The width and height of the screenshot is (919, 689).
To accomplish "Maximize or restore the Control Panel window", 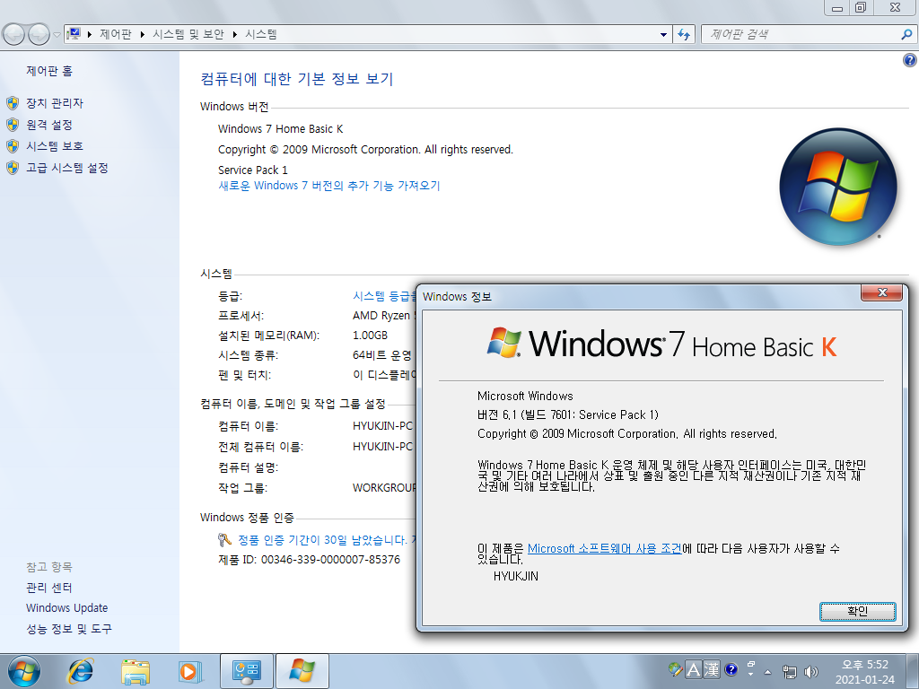I will tap(861, 7).
